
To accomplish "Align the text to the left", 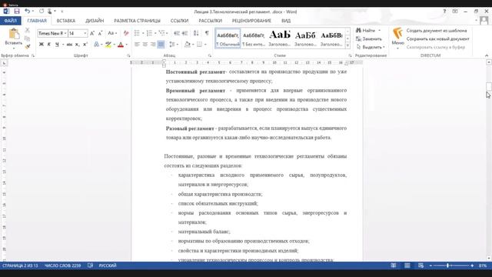I will pos(137,45).
